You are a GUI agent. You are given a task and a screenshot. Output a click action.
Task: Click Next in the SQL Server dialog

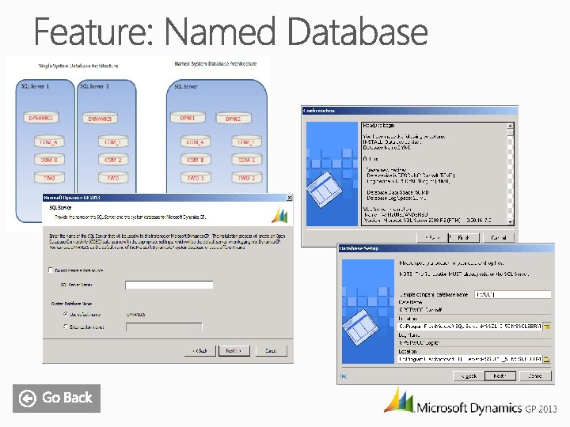coord(234,351)
